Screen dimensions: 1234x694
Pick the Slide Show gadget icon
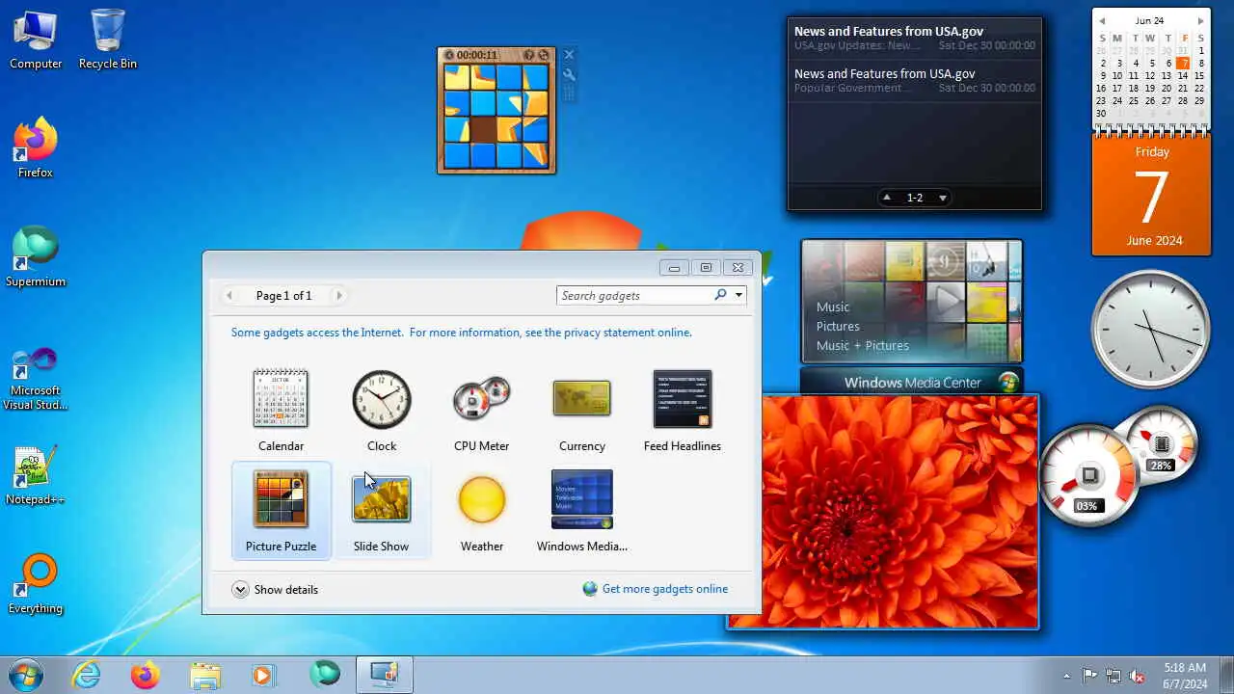[x=382, y=499]
